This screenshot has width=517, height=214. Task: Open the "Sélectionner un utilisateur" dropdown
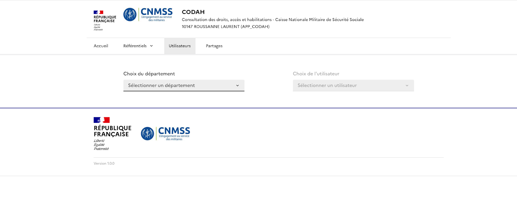(x=353, y=85)
